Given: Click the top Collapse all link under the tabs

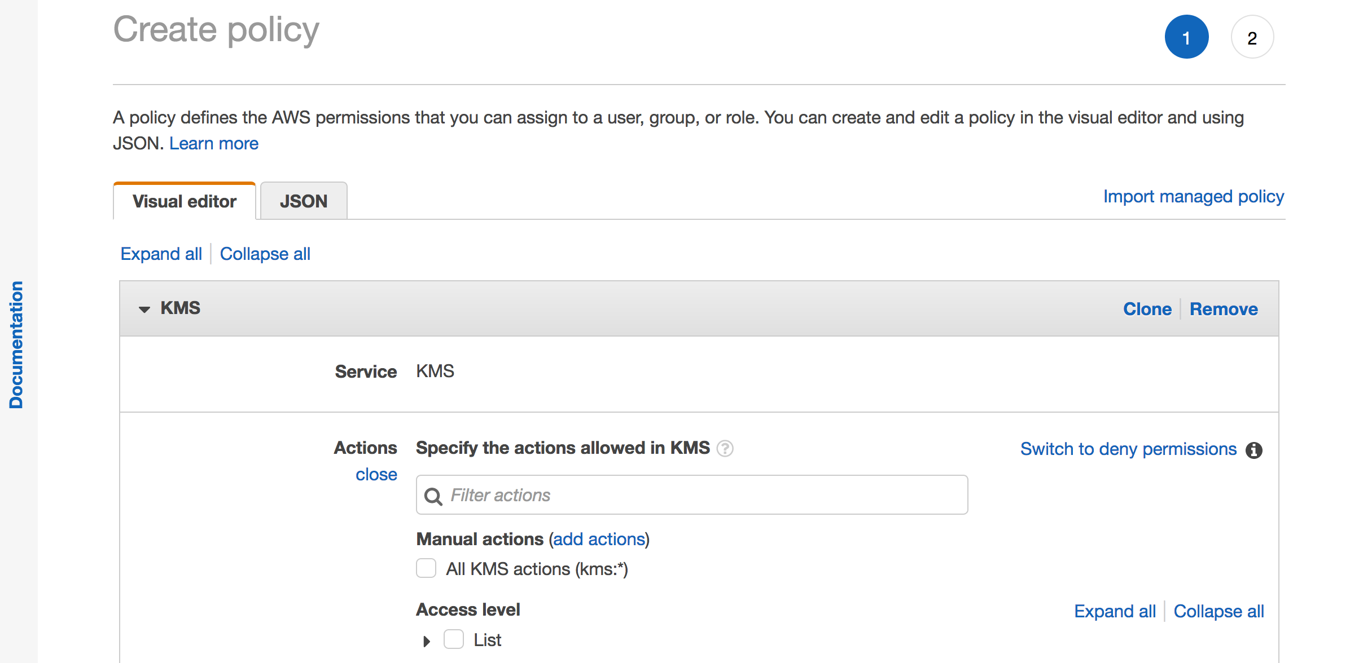Looking at the screenshot, I should point(265,254).
